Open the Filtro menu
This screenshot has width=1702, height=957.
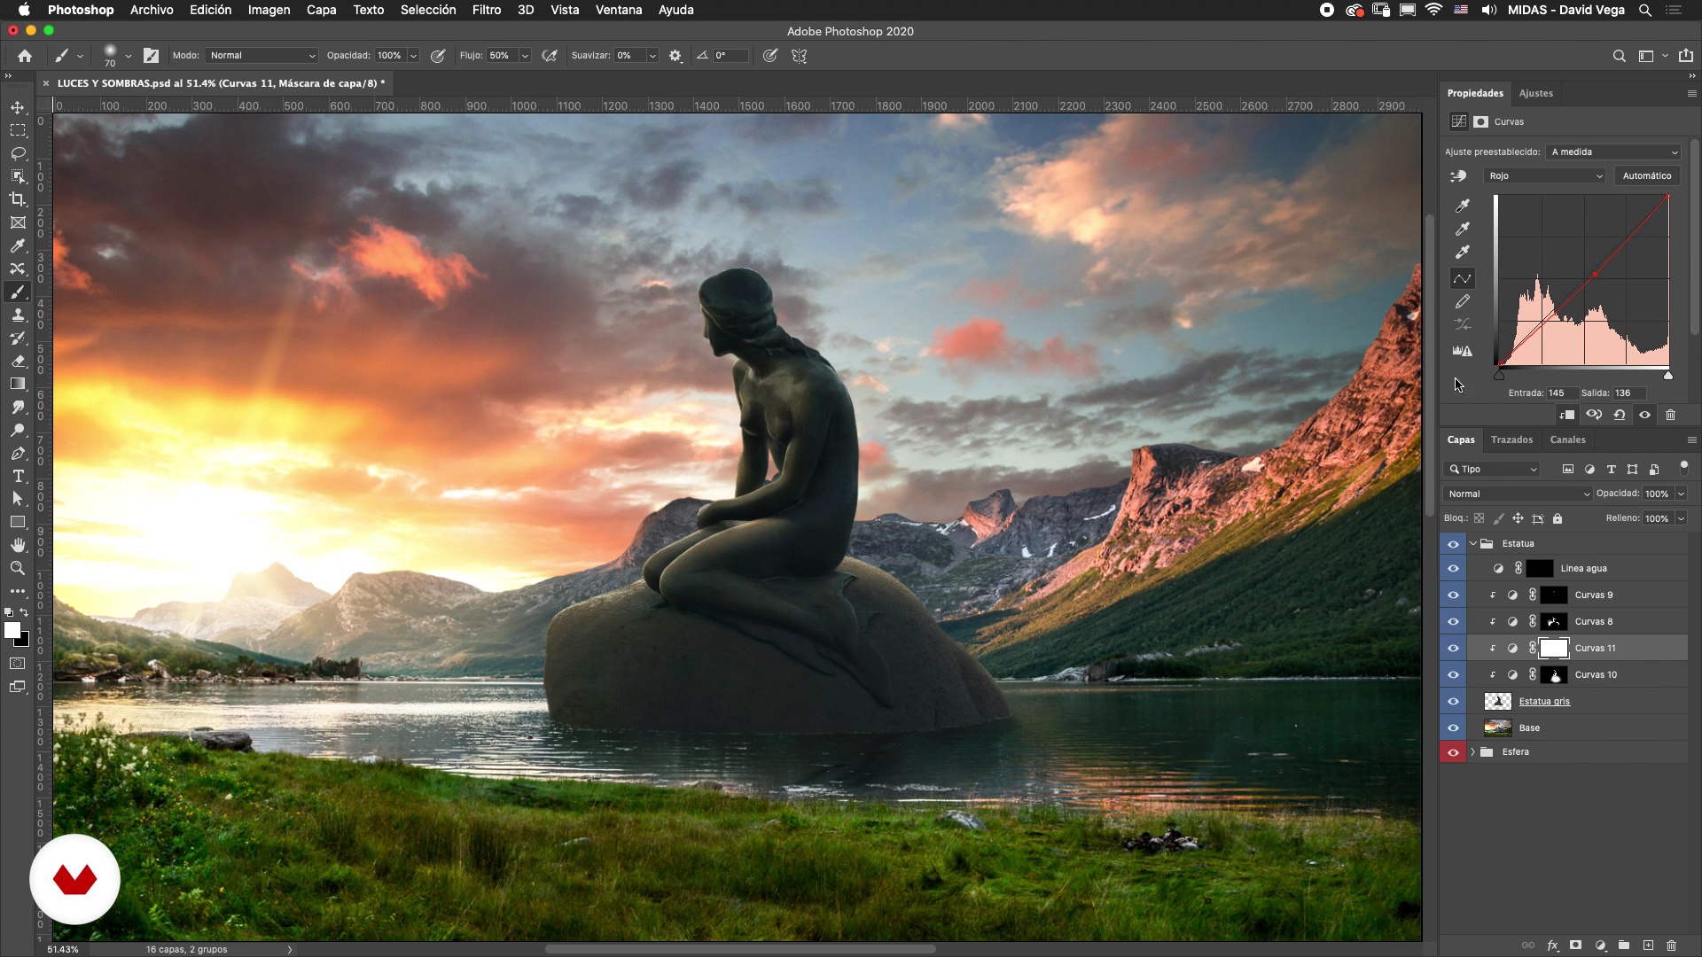pos(487,10)
